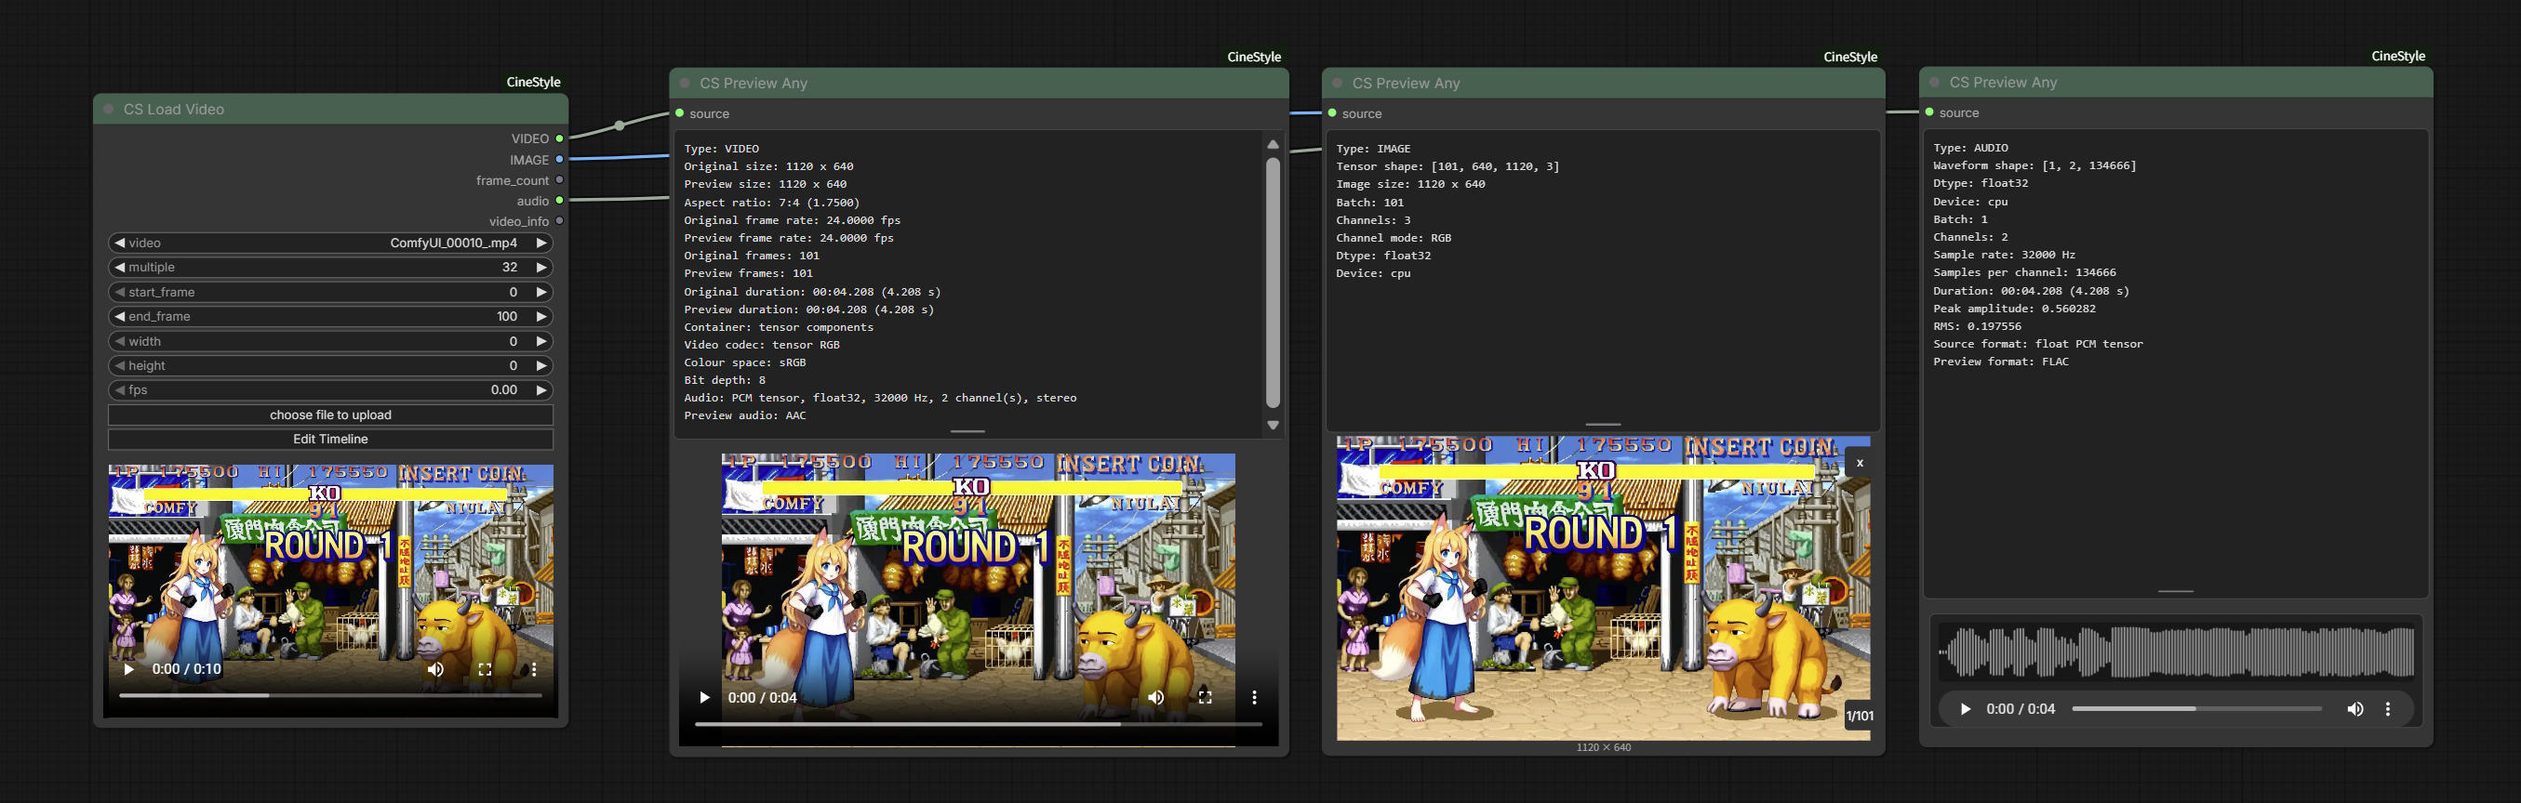
Task: Mute the VIDEO preview player volume
Action: (1155, 697)
